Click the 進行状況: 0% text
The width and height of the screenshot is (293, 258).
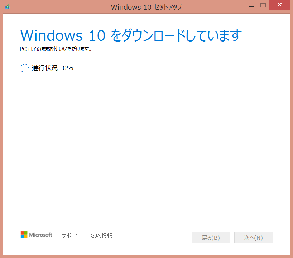(x=53, y=68)
